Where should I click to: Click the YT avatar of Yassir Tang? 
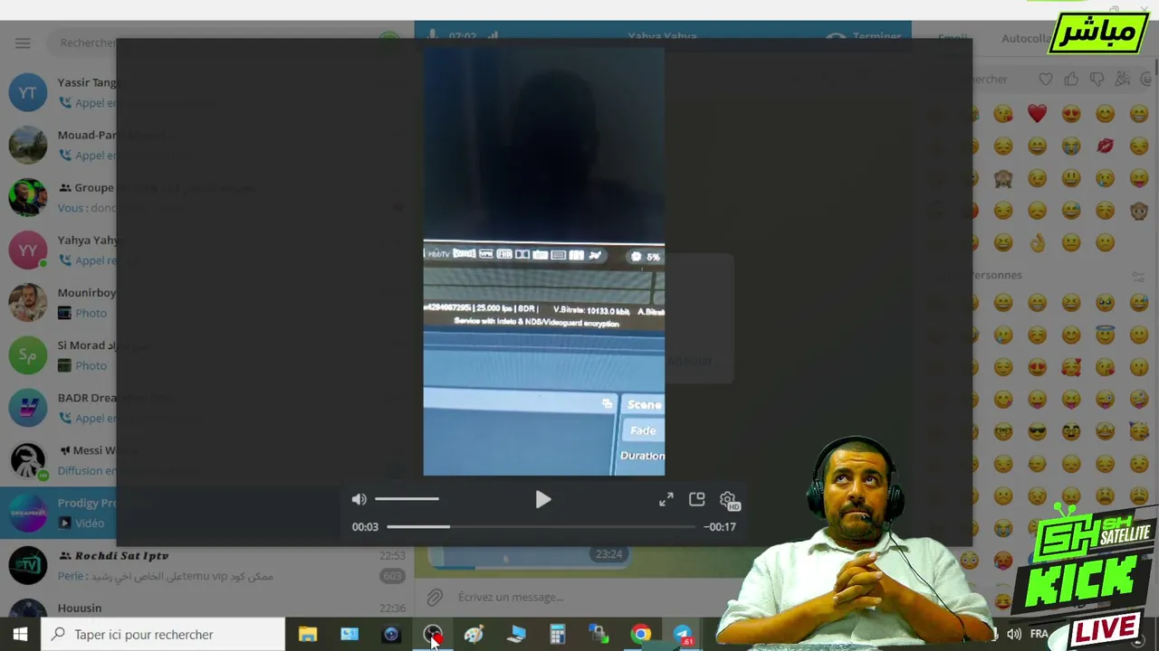(28, 92)
